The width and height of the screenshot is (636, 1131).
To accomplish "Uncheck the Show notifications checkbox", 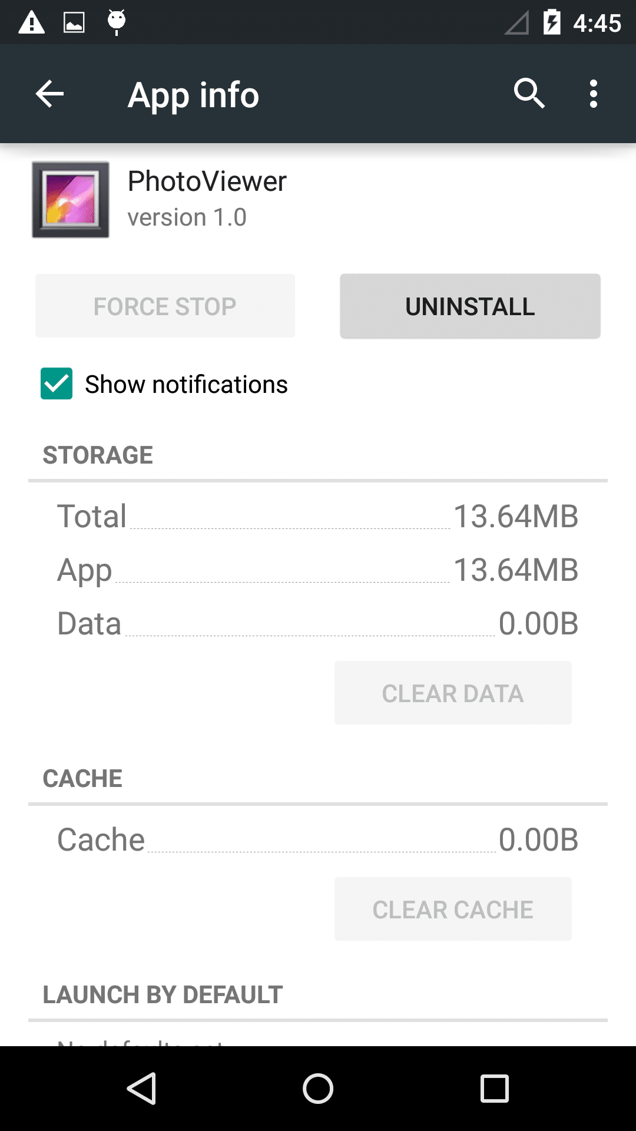I will pos(57,383).
